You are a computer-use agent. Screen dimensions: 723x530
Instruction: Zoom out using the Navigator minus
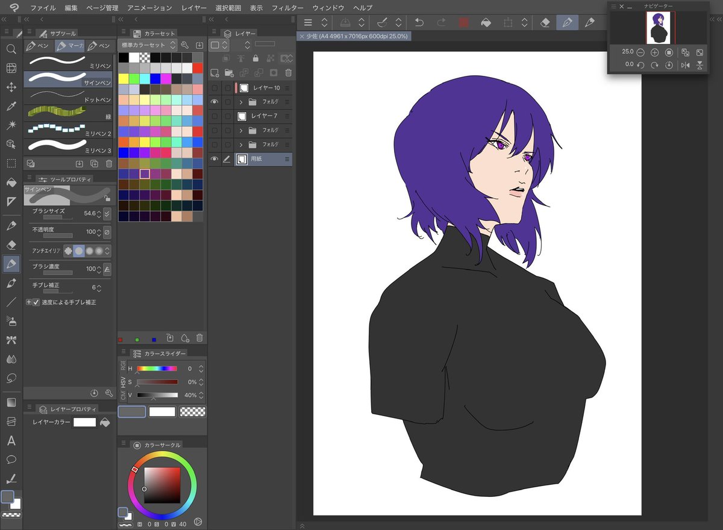pos(640,52)
